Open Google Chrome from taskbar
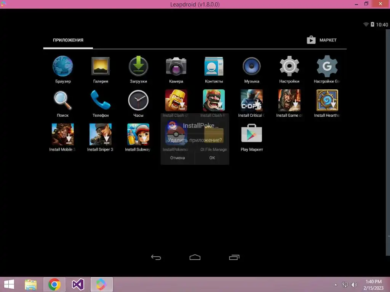Screen dimensions: 390x292 point(54,284)
